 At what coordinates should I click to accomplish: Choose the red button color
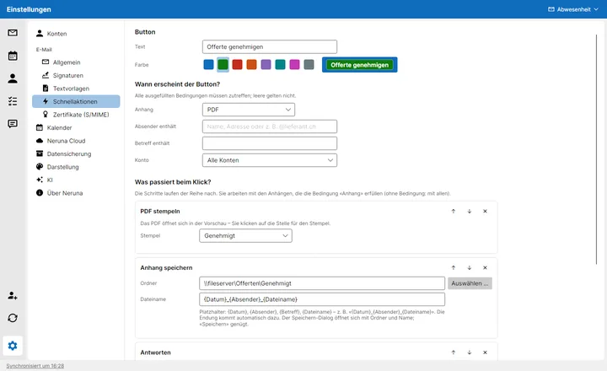point(237,65)
